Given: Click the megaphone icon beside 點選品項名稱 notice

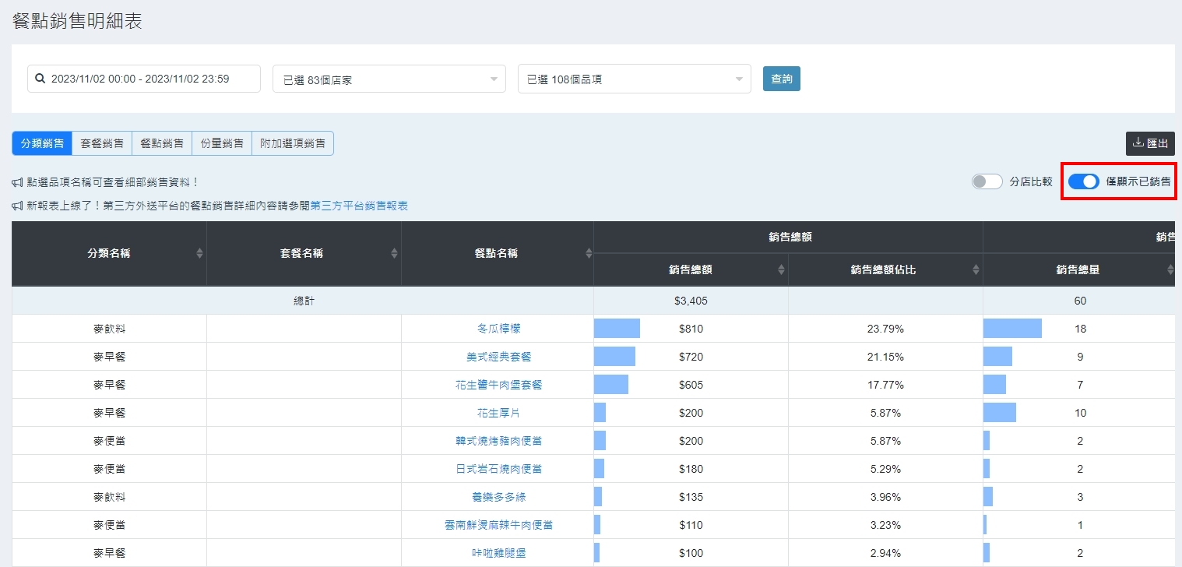Looking at the screenshot, I should pyautogui.click(x=17, y=182).
